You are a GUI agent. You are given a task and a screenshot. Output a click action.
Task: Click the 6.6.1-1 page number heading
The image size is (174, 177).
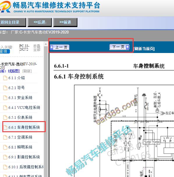tap(61, 66)
